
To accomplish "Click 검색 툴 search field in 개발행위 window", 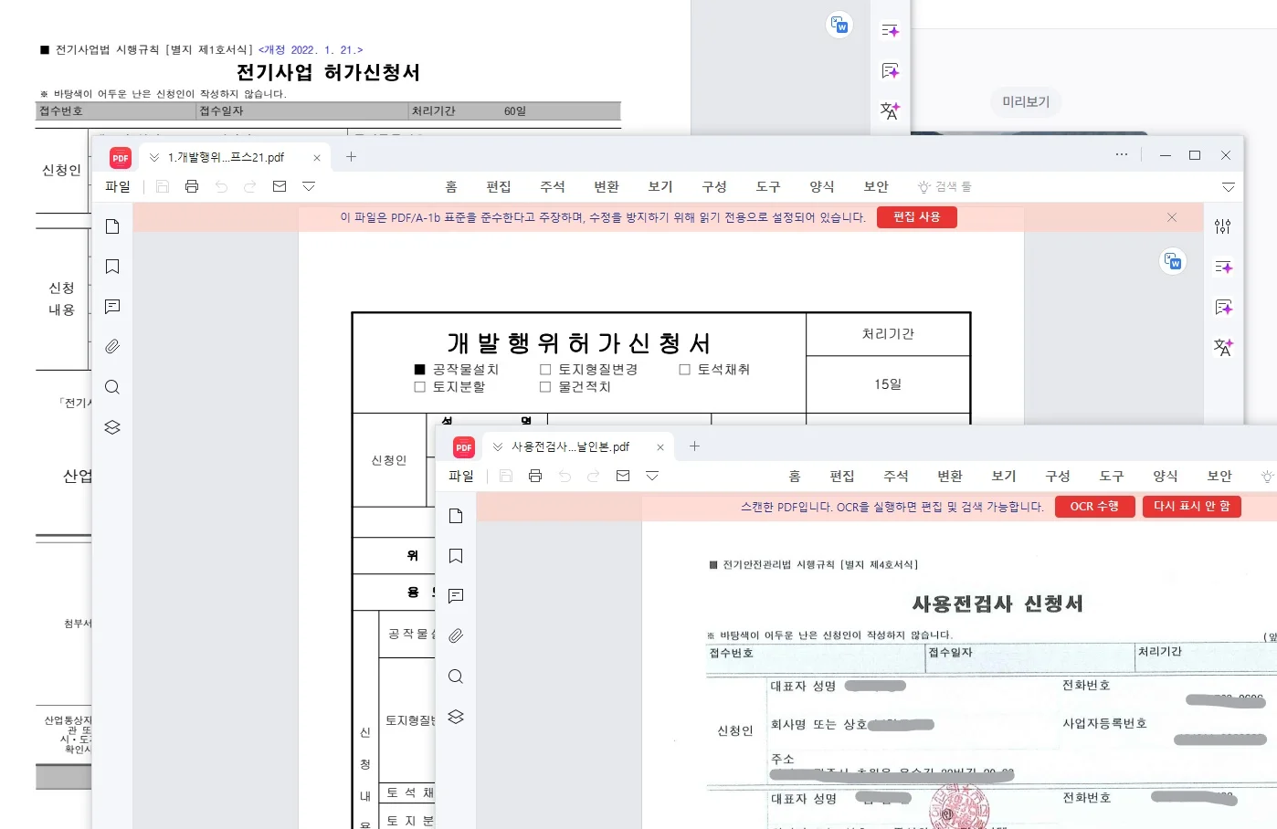I will tap(945, 186).
